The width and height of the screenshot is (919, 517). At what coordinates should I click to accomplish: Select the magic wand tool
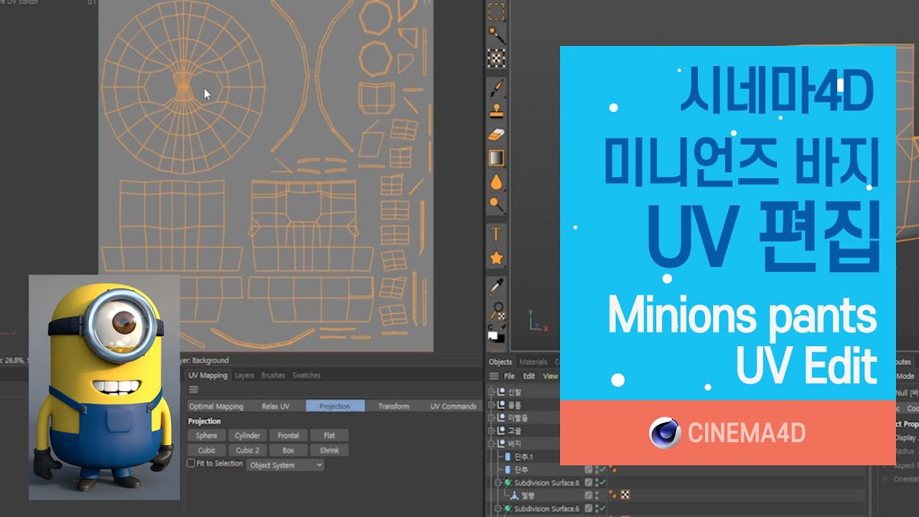coord(496,34)
